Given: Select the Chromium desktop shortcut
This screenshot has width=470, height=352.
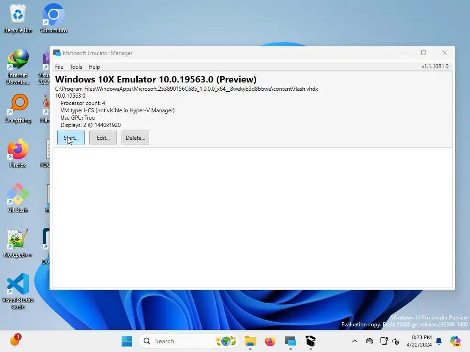Looking at the screenshot, I should click(54, 18).
